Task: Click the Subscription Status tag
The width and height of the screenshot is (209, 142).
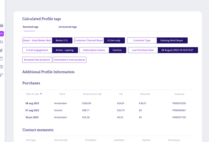Action: pos(94,50)
